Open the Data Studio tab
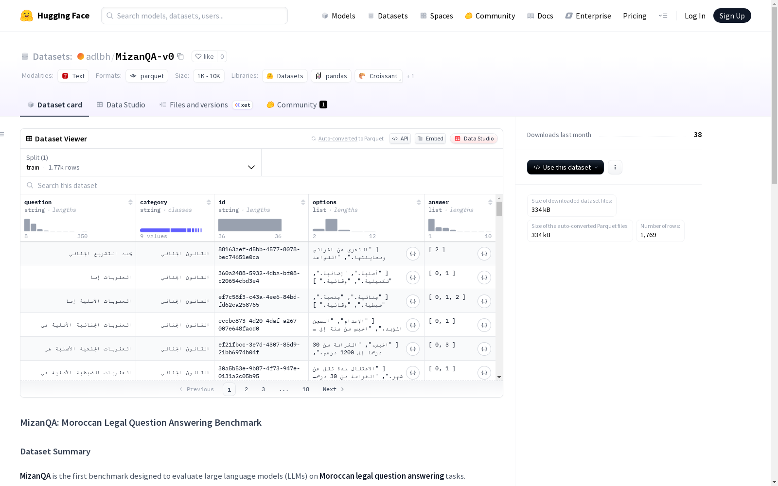Screen dimensions: 778x486 [121, 105]
